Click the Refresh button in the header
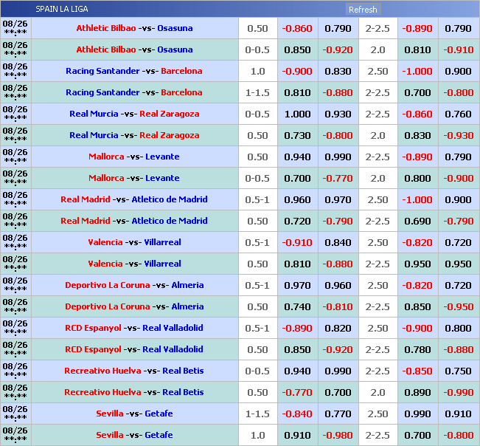Screen dimensions: 480x446 click(x=363, y=10)
